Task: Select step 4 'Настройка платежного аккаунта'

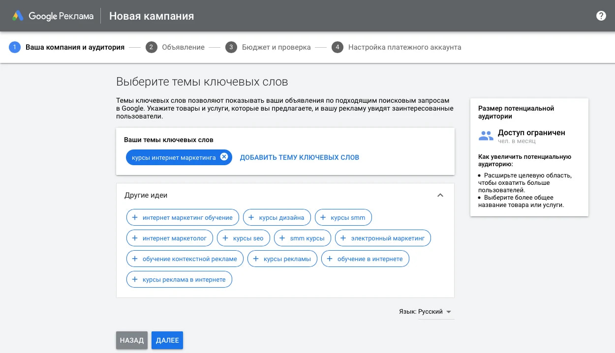Action: (x=404, y=47)
